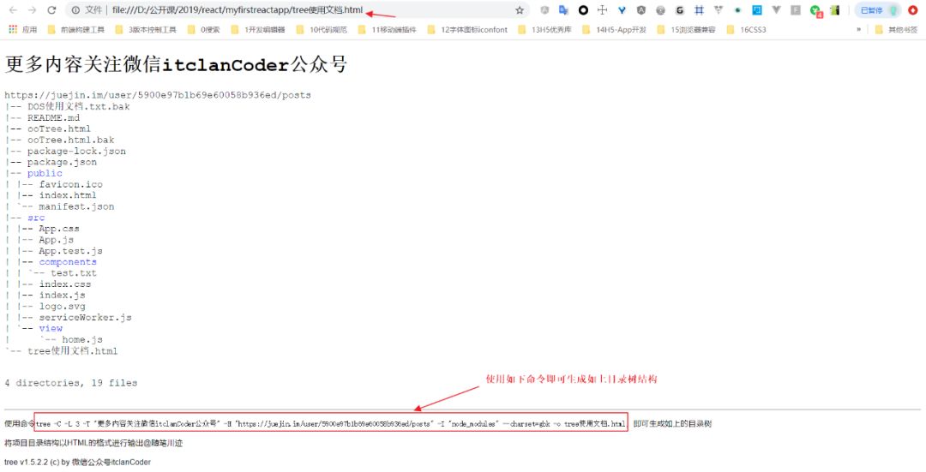This screenshot has height=472, width=926.
Task: Open the README.md entry
Action: point(53,118)
